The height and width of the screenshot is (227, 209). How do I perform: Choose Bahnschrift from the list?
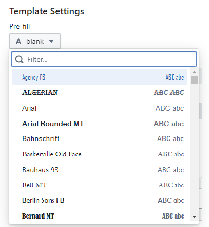(x=100, y=138)
